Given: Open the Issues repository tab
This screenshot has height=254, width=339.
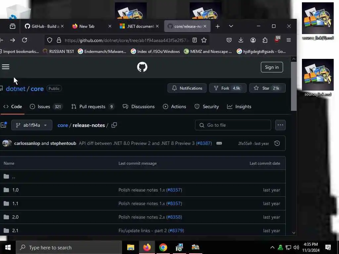Looking at the screenshot, I should 46,106.
